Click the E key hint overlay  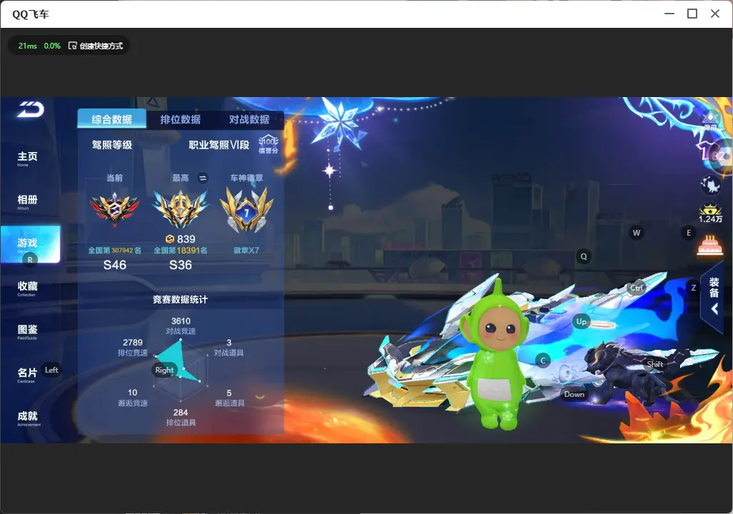pos(688,233)
